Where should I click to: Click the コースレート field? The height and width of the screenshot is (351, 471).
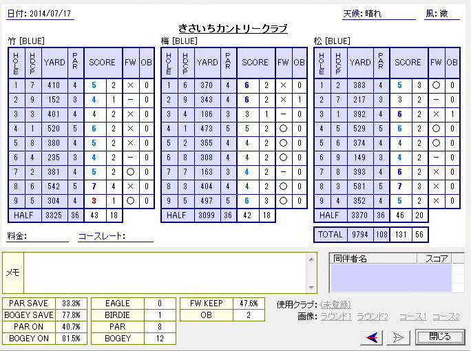coord(116,236)
